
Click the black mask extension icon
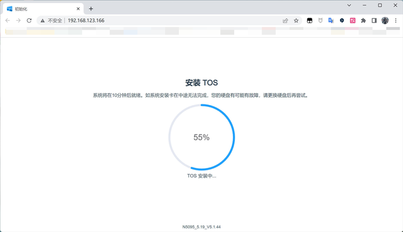(309, 21)
